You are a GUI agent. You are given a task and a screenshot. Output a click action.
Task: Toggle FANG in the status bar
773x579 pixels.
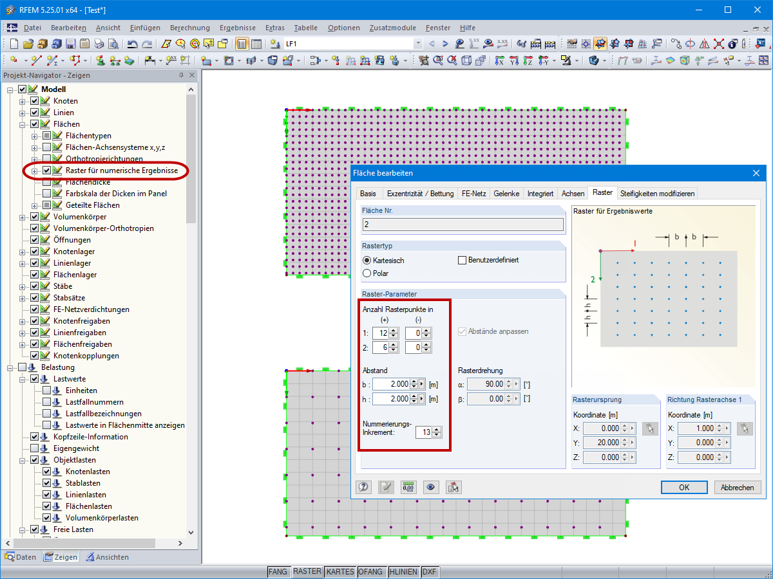click(x=278, y=571)
